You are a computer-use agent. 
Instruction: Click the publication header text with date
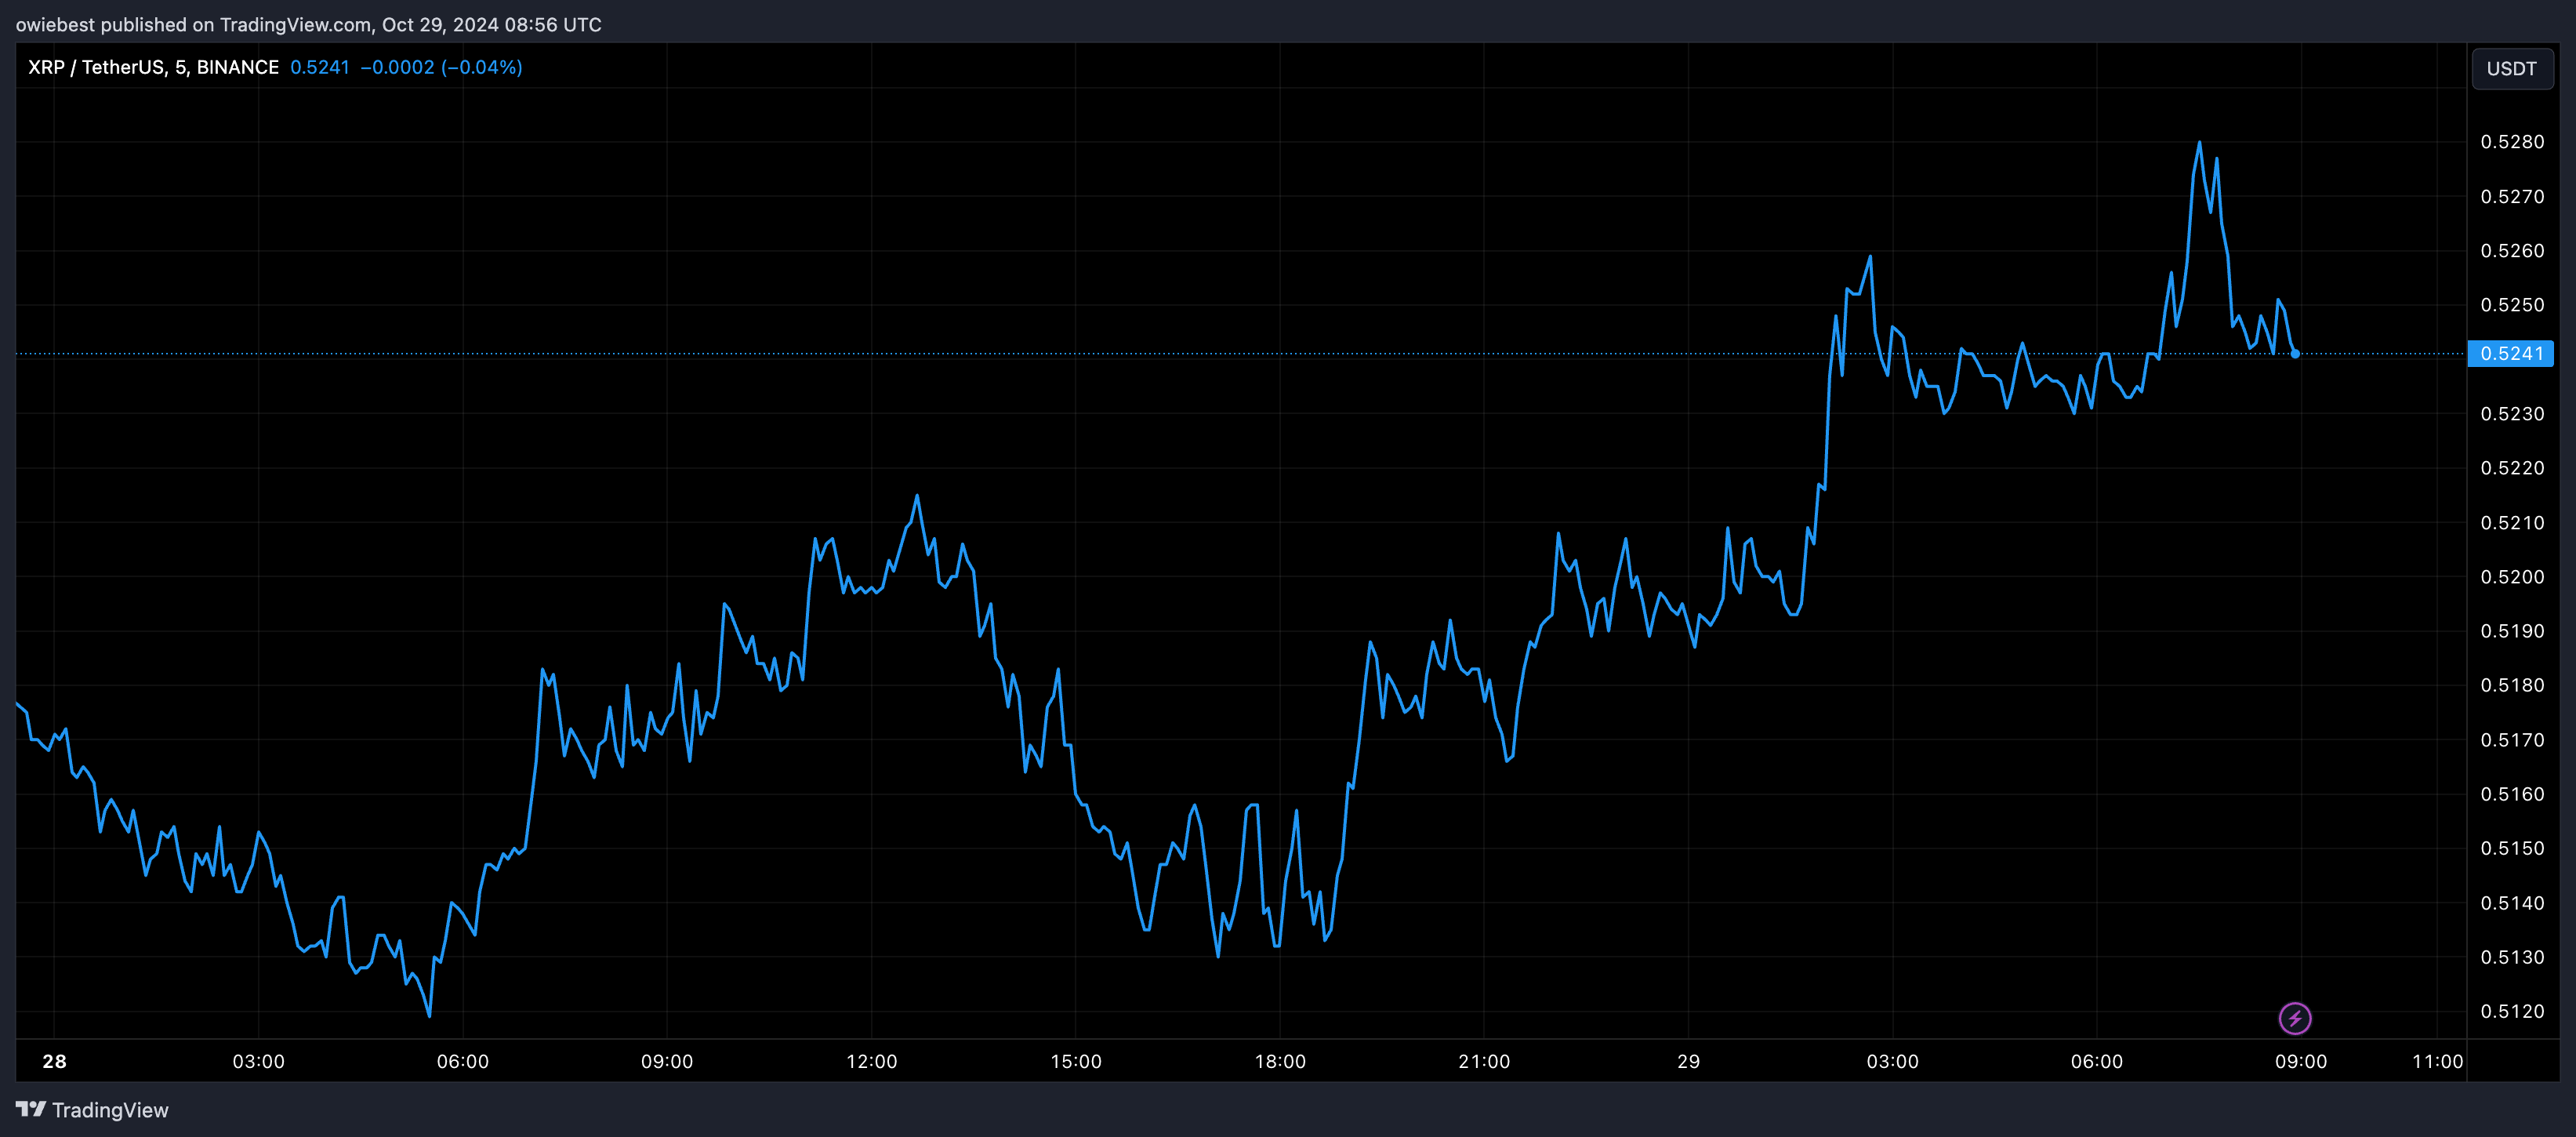pos(309,24)
